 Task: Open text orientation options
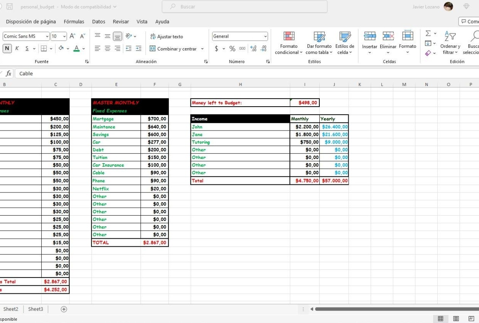[131, 36]
